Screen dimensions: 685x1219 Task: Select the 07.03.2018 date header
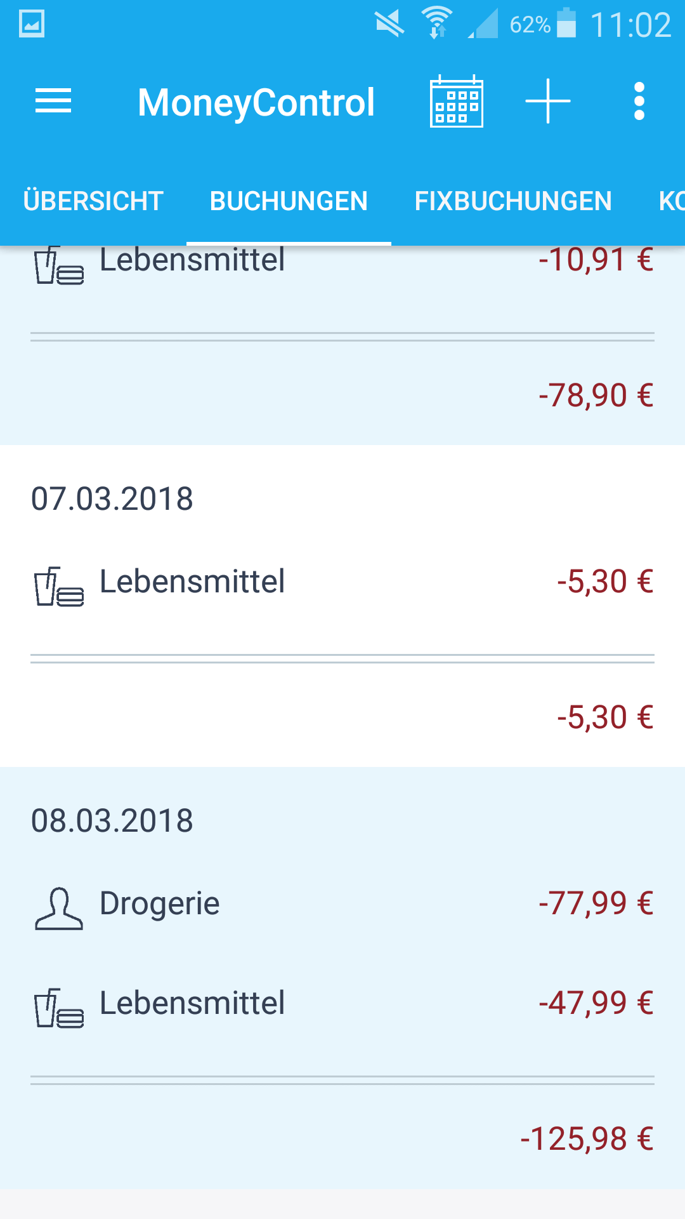point(112,498)
